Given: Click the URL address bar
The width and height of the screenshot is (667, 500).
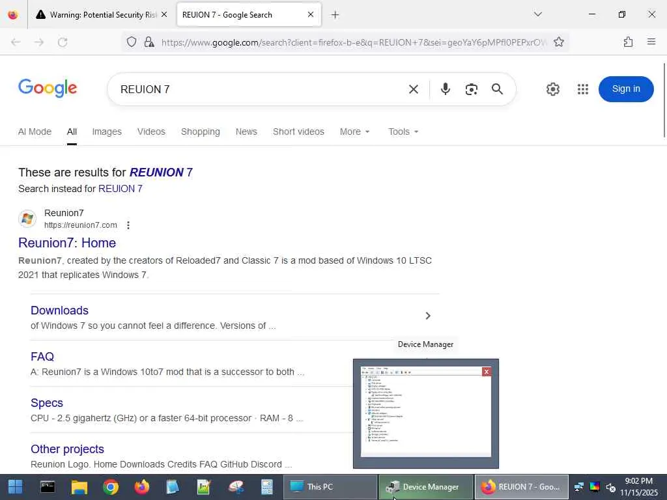Looking at the screenshot, I should [354, 42].
